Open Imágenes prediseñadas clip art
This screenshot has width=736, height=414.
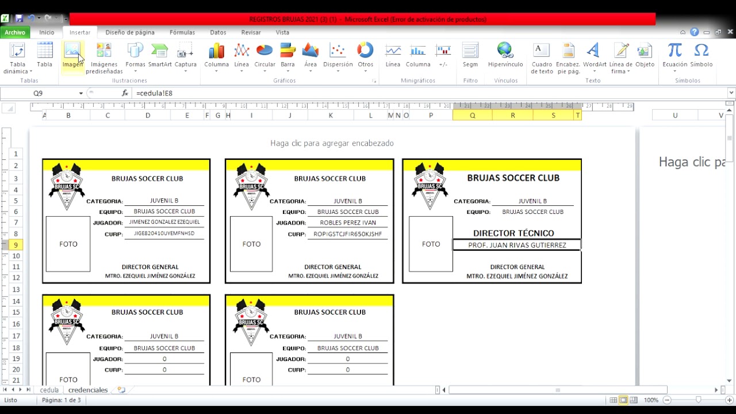click(104, 59)
